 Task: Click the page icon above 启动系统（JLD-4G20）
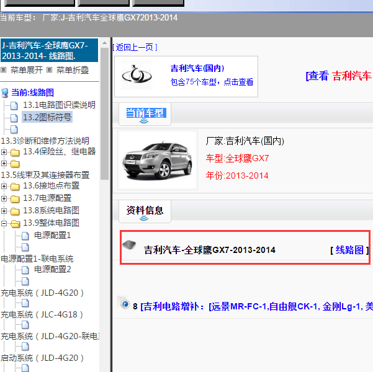[x=25, y=347]
